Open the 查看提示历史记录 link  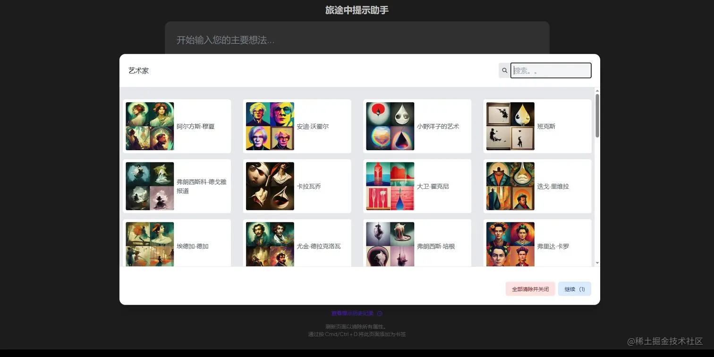[x=352, y=313]
